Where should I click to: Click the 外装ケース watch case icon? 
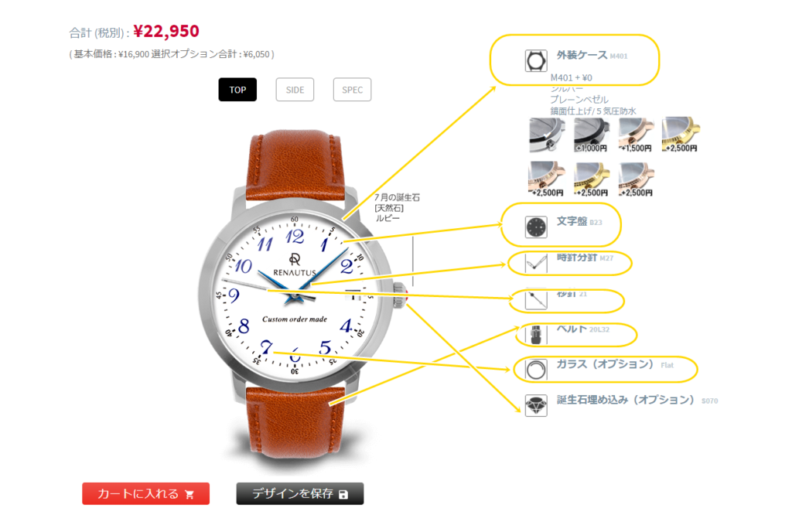[x=536, y=61]
